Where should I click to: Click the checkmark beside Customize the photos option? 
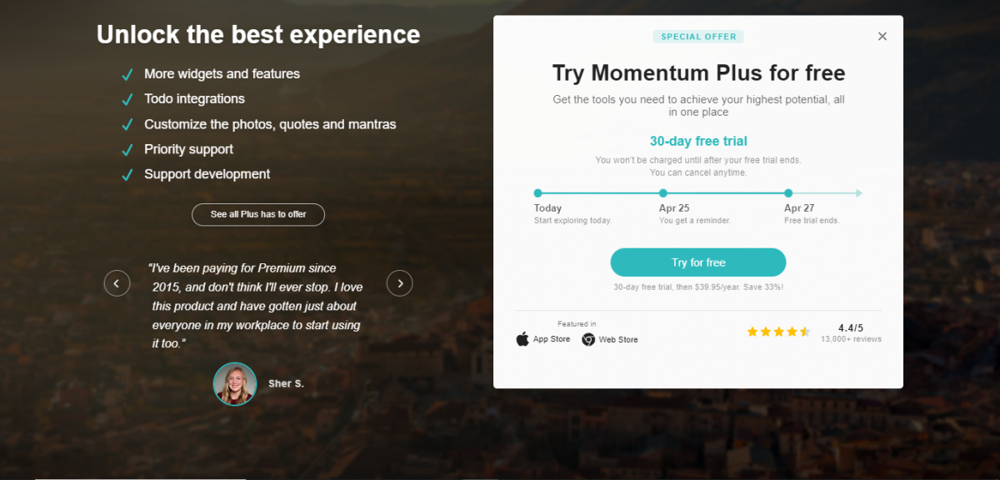127,123
